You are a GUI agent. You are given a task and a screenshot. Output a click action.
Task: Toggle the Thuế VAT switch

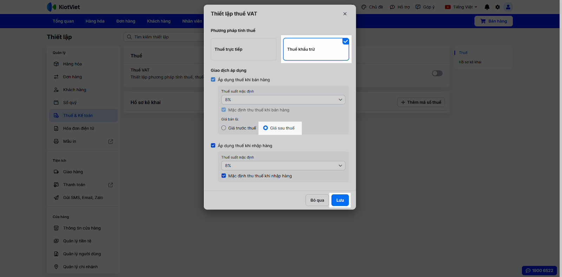[x=437, y=73]
